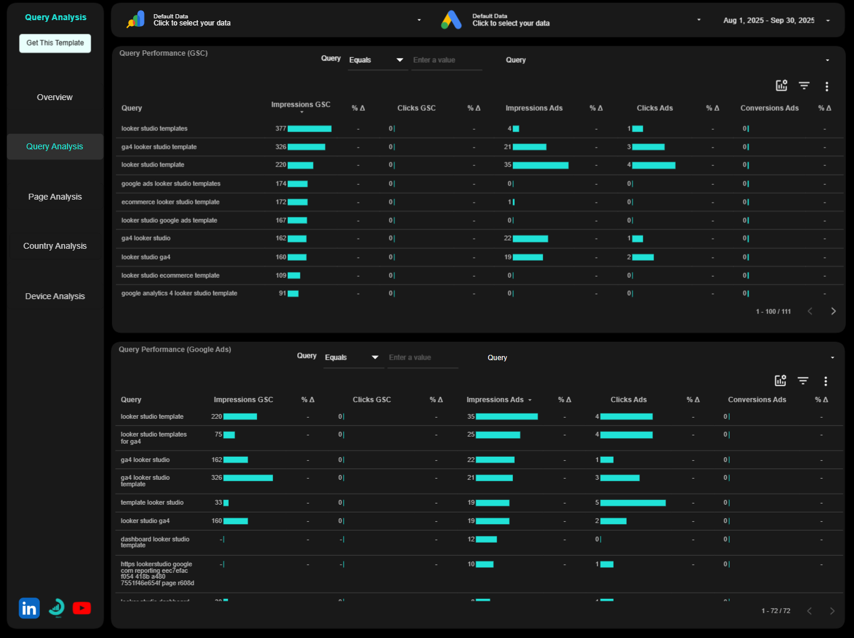This screenshot has height=638, width=854.
Task: Expand the first Default Data source dropdown
Action: pyautogui.click(x=419, y=20)
